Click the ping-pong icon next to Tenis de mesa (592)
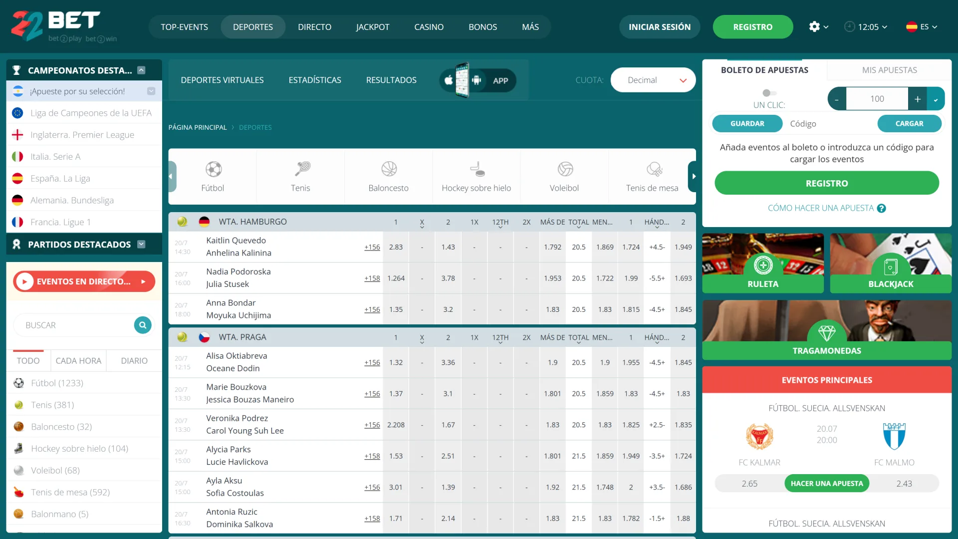This screenshot has height=539, width=958. [x=19, y=492]
